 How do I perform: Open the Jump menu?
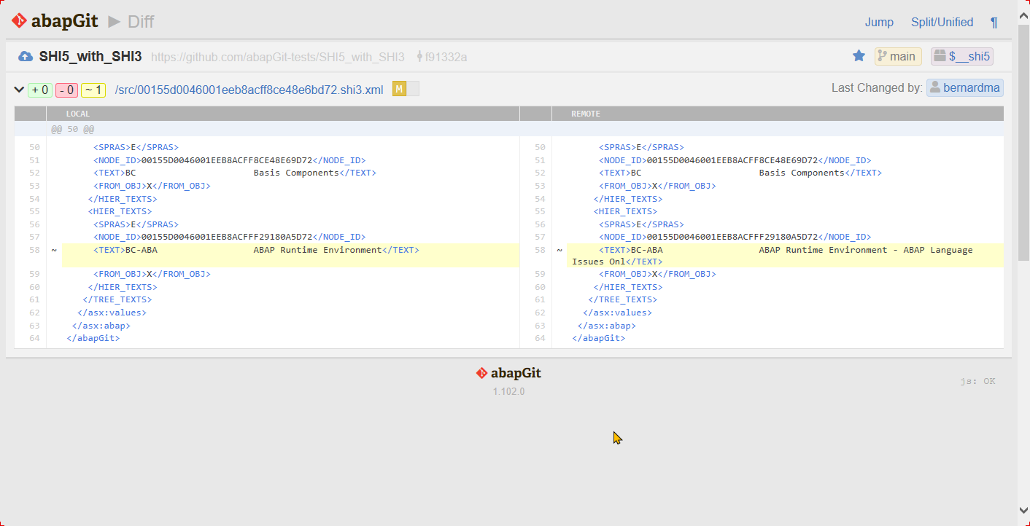tap(879, 22)
